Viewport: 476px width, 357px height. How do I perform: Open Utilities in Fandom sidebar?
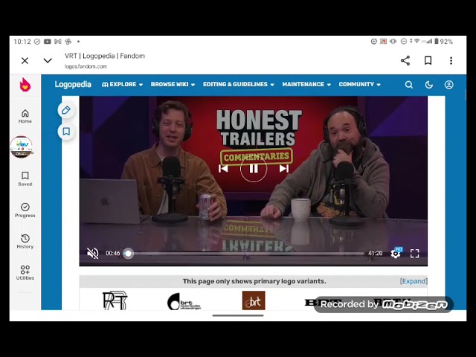click(25, 273)
